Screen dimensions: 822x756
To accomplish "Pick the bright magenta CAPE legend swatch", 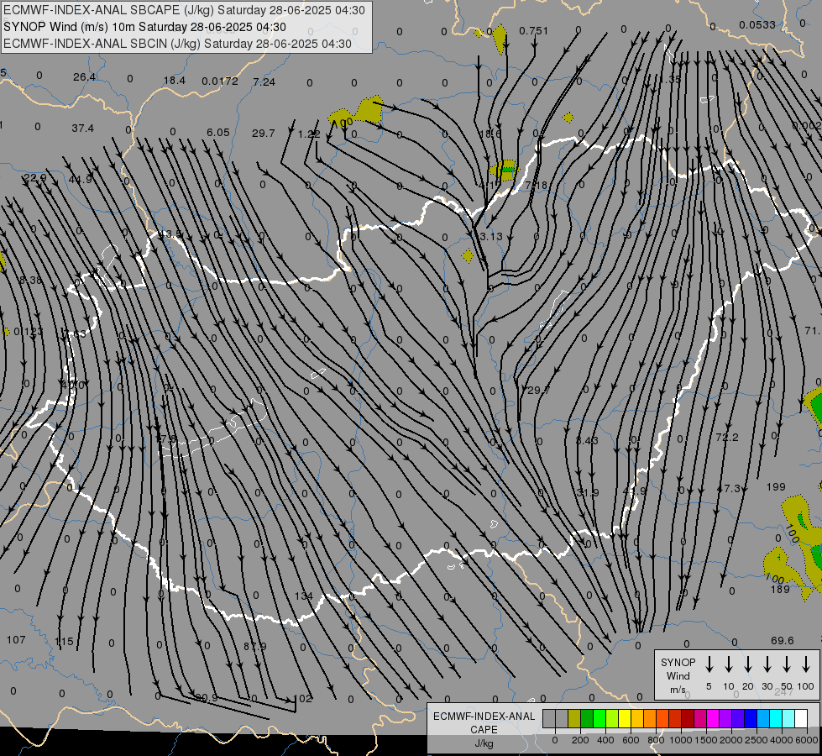I will tap(713, 719).
